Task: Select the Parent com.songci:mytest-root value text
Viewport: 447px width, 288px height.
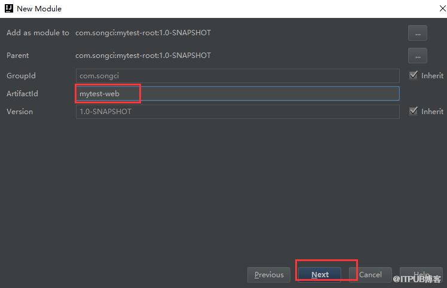Action: tap(143, 56)
